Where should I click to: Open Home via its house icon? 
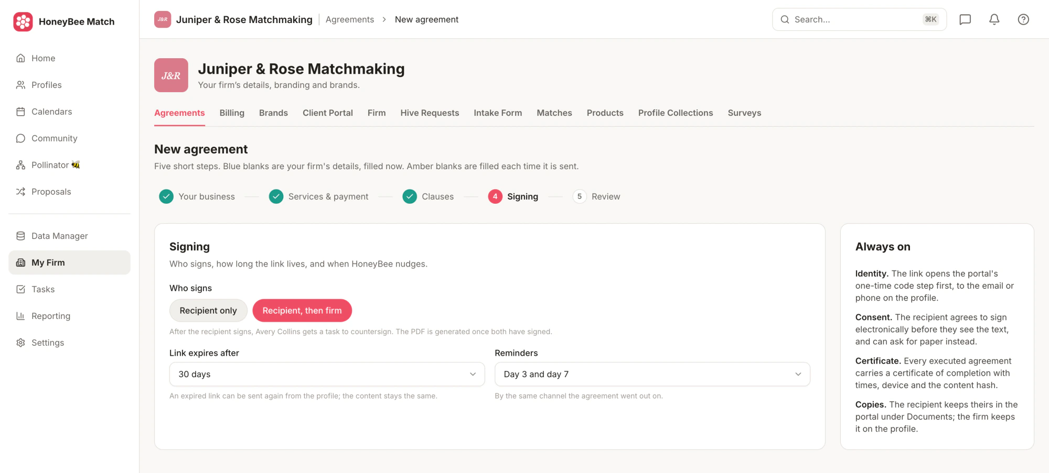[x=20, y=58]
